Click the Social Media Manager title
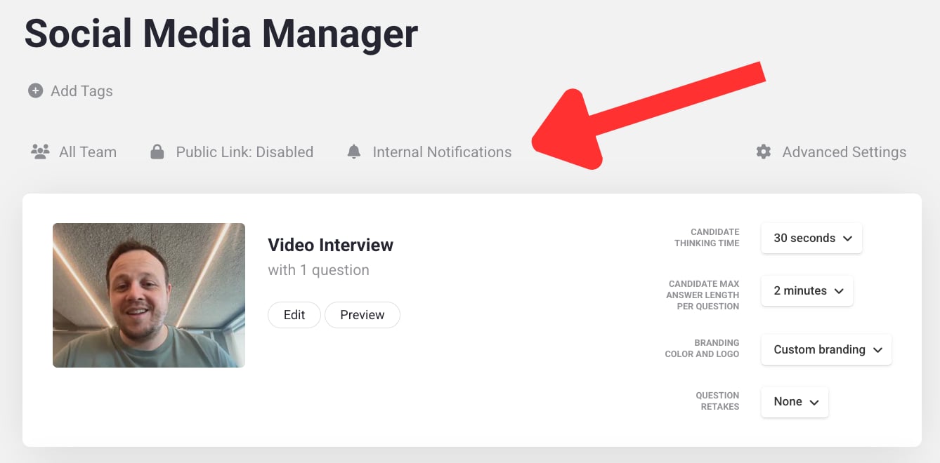 [x=221, y=33]
